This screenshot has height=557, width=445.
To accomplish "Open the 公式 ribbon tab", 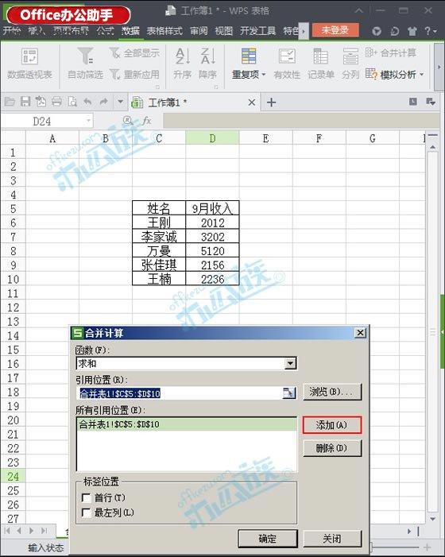I will 106,31.
